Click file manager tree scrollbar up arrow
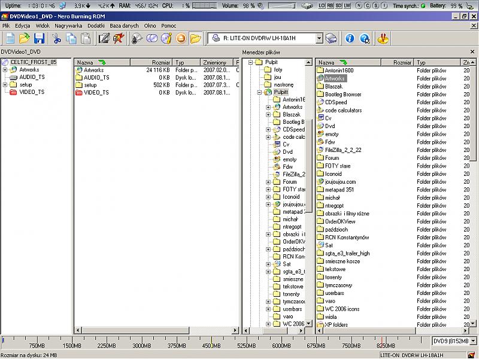The image size is (479, 359). [x=308, y=62]
